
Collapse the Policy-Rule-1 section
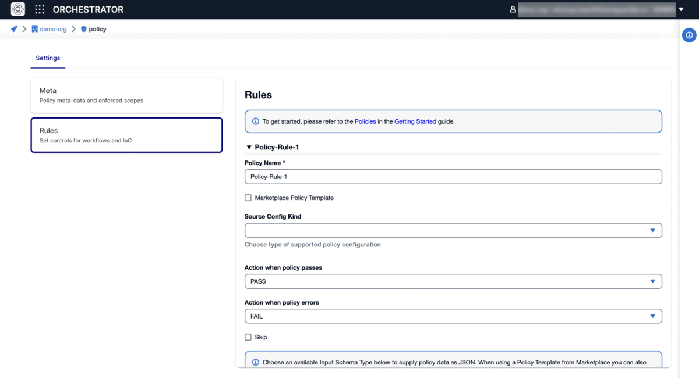pos(249,148)
